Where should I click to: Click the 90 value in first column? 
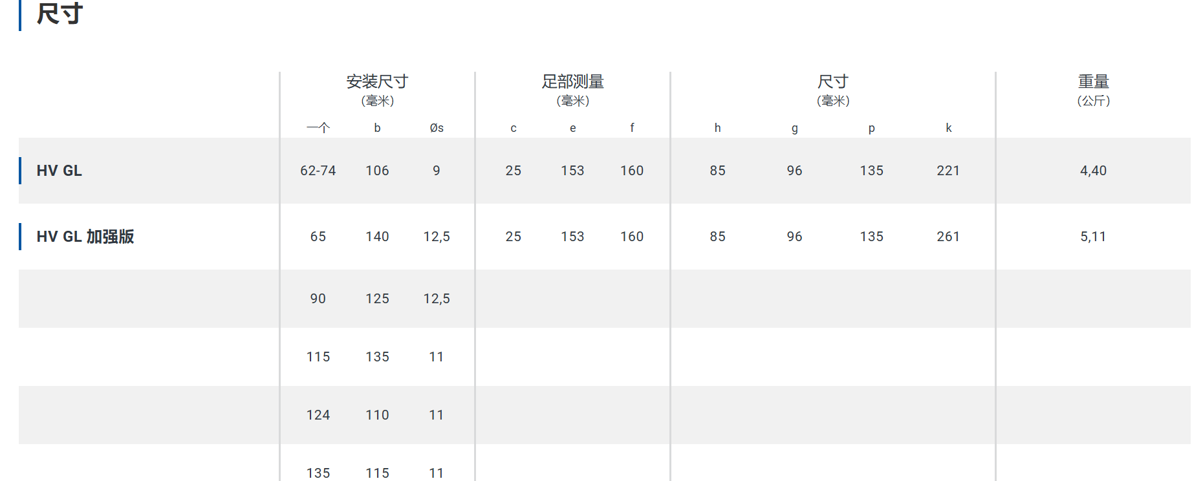[318, 299]
